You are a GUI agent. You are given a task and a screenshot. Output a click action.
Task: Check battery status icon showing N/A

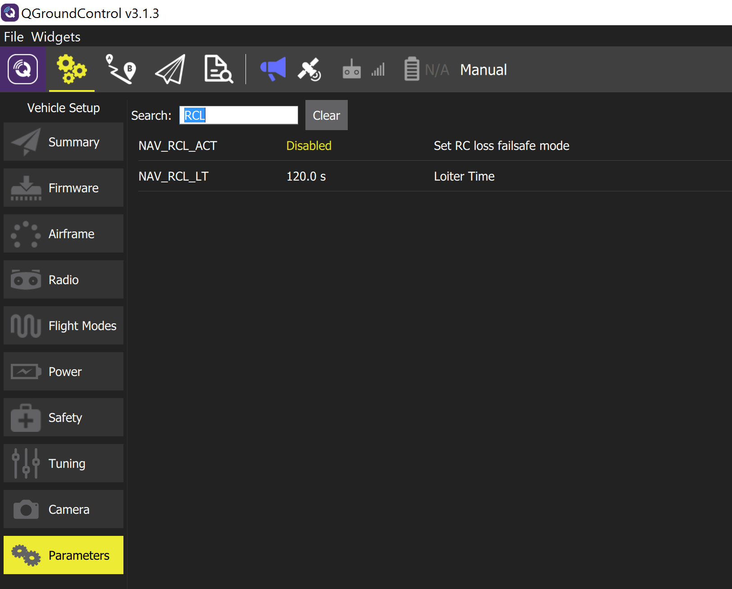click(412, 69)
